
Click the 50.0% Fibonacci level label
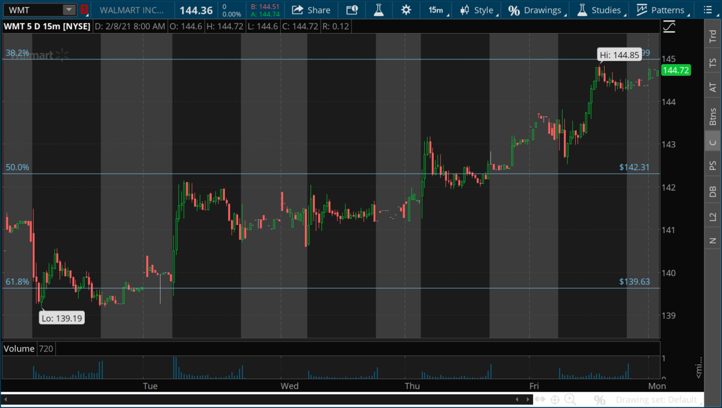click(17, 167)
